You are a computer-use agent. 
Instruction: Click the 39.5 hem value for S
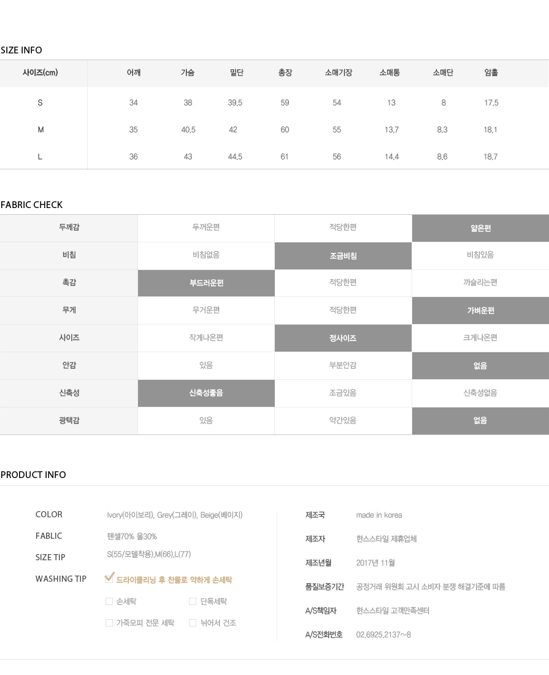tap(235, 103)
